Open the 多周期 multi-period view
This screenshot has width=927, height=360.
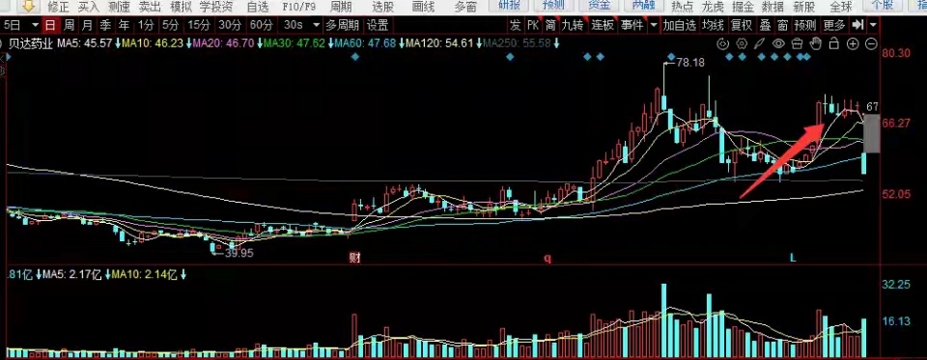point(342,25)
